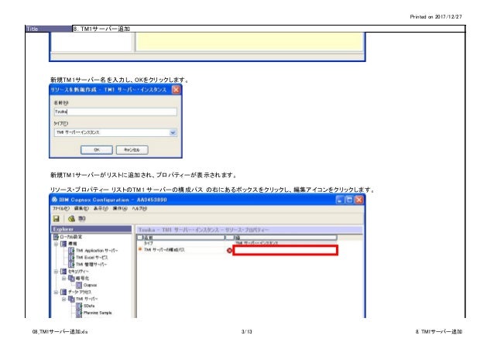Select Planning Sample in the tree
Image resolution: width=494 pixels, height=349 pixels.
[98, 313]
